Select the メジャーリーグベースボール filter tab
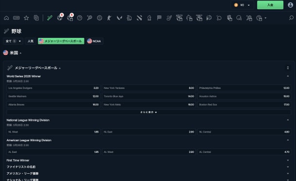The image size is (296, 181). pos(61,41)
